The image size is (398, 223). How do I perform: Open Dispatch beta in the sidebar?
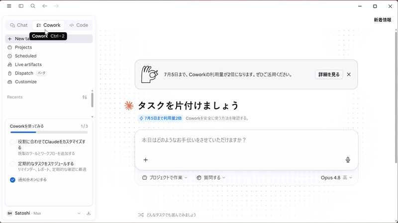pyautogui.click(x=49, y=73)
